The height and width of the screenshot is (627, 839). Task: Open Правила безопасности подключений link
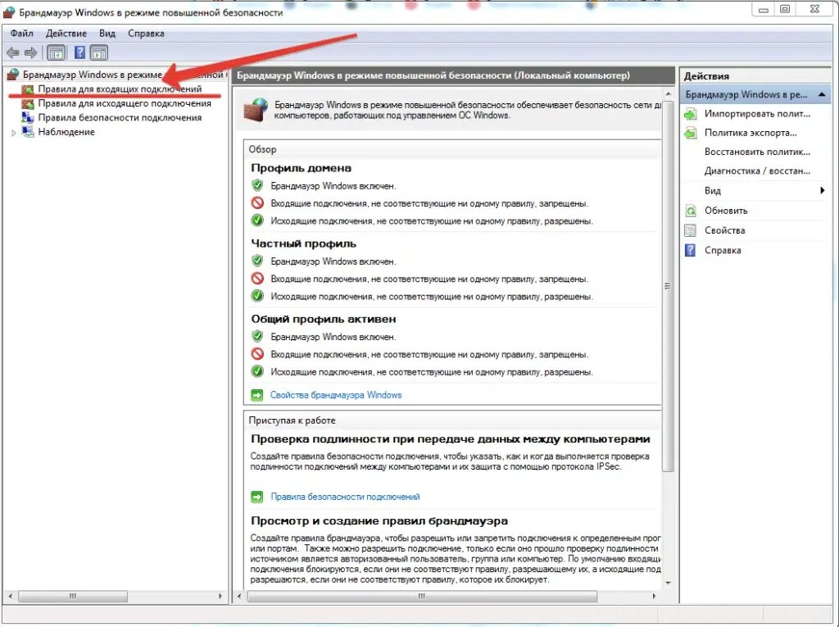coord(345,497)
